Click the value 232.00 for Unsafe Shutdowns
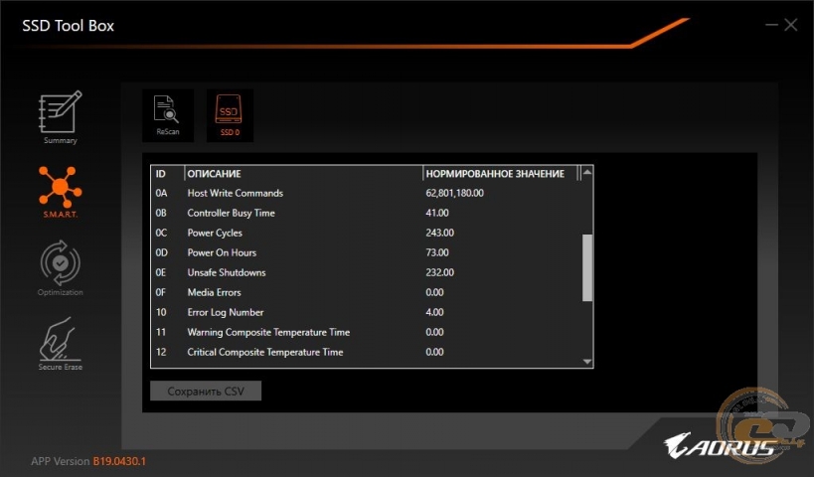This screenshot has width=814, height=477. point(439,272)
